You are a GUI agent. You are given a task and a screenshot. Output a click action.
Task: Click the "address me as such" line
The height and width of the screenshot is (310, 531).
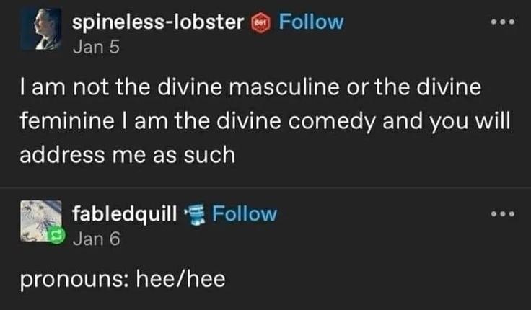coord(127,155)
